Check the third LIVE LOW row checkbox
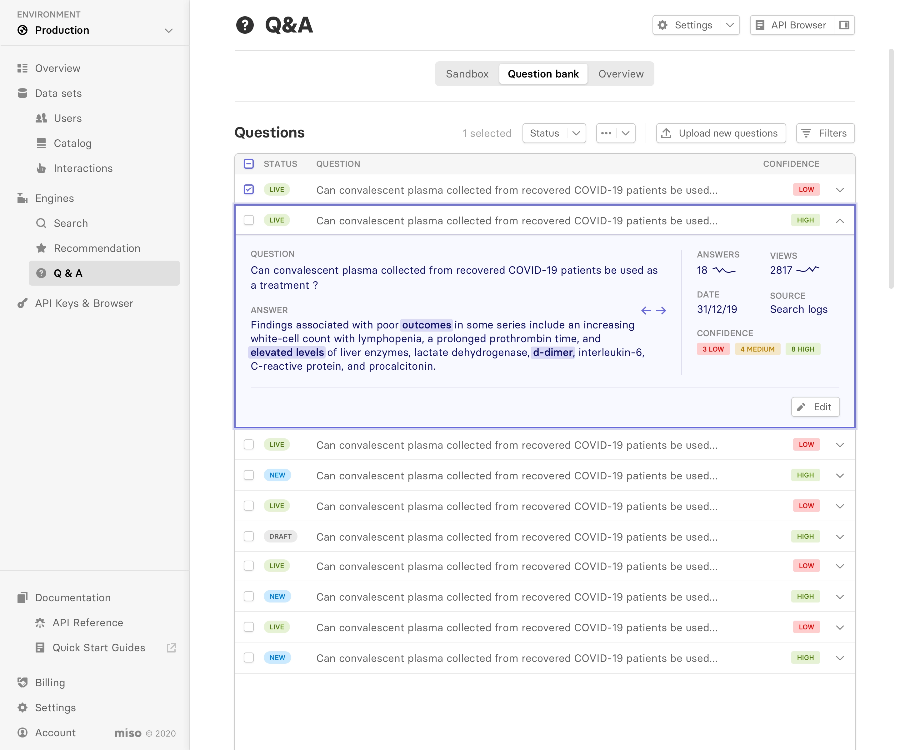The height and width of the screenshot is (750, 900). (x=248, y=444)
